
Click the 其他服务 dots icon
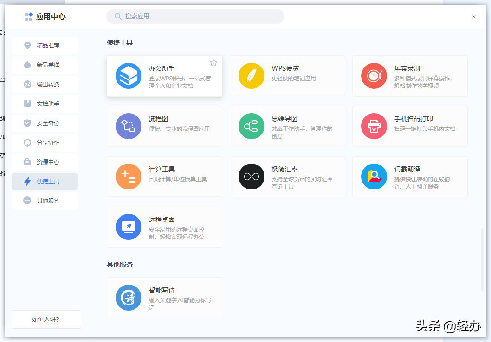27,201
